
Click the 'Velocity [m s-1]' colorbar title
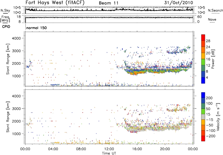[218, 117]
